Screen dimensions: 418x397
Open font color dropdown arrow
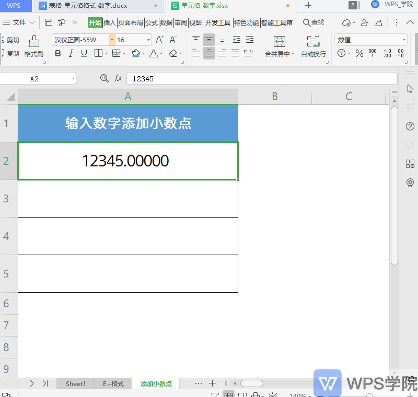click(x=161, y=54)
